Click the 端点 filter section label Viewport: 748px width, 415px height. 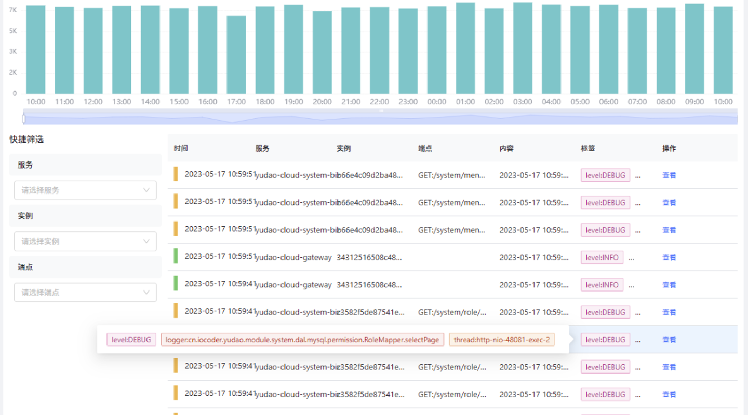pyautogui.click(x=25, y=267)
